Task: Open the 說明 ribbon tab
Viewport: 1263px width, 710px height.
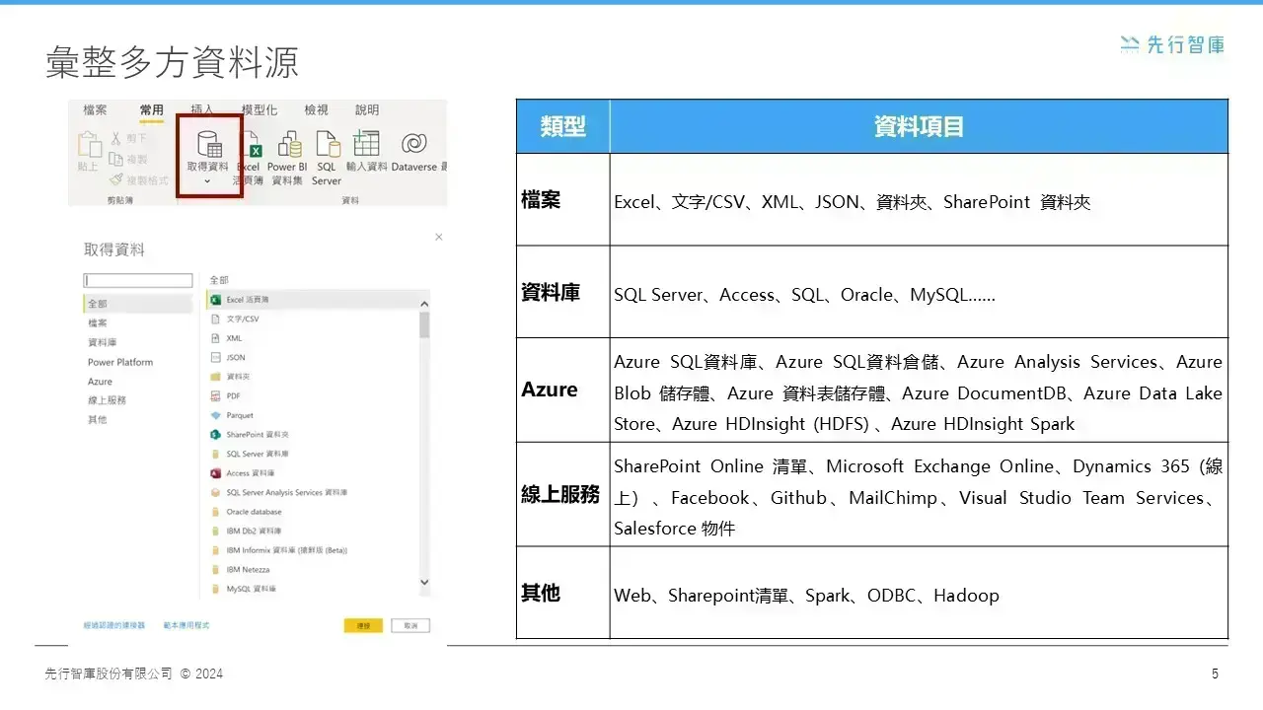Action: [x=367, y=110]
